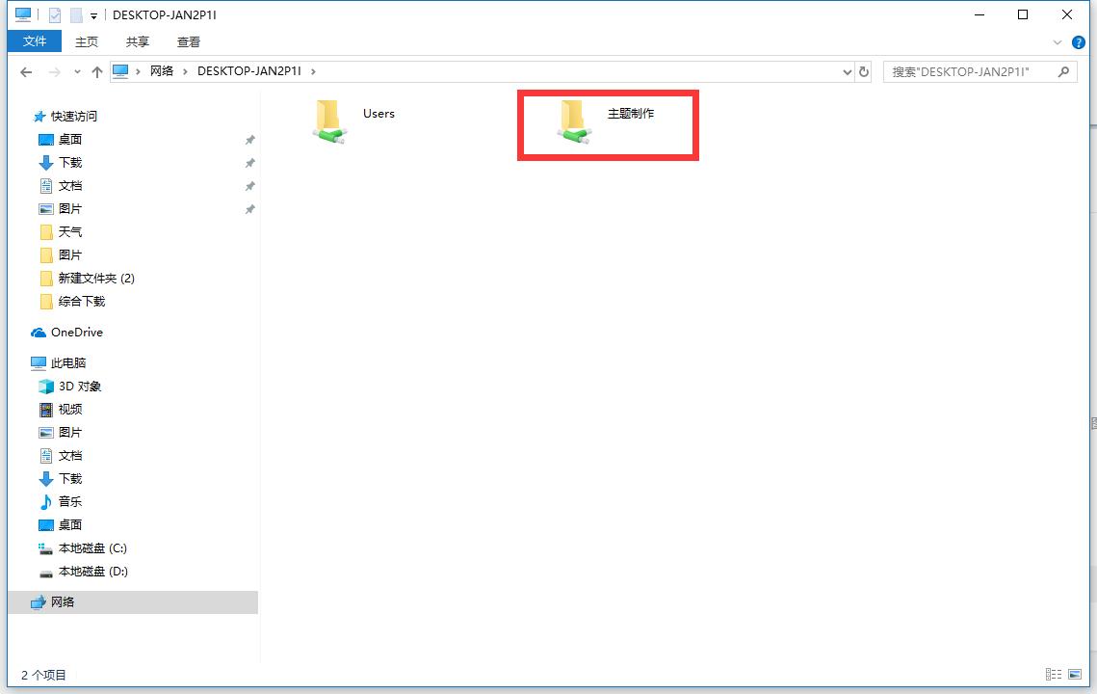The width and height of the screenshot is (1097, 694).
Task: Refresh the folder view with the refresh icon
Action: pyautogui.click(x=863, y=71)
